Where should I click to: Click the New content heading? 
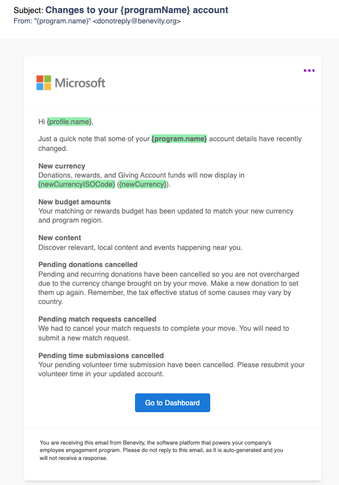pos(59,238)
